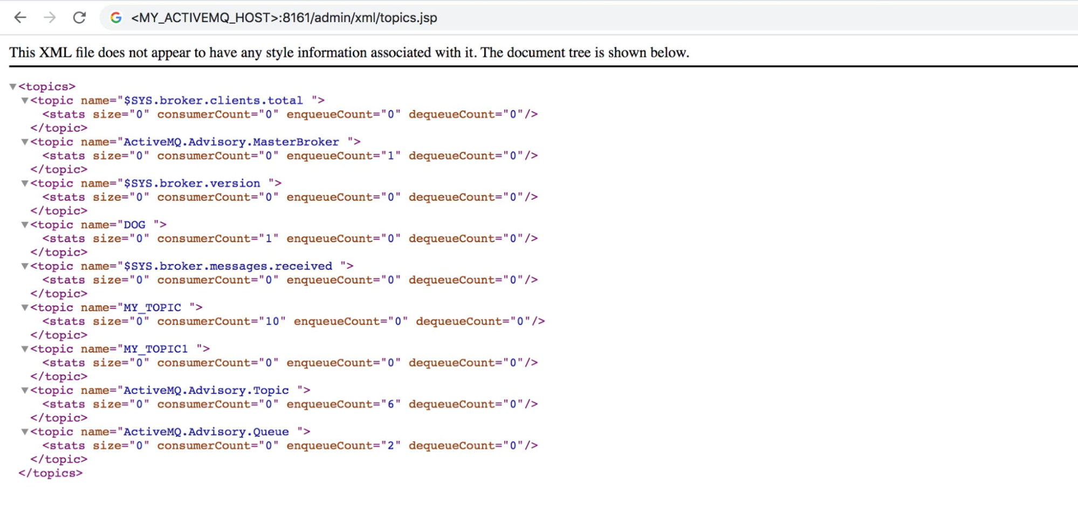Screen dimensions: 1078x523
Task: Collapse the ActiveMQ.Advisory.Queue node
Action: [25, 431]
